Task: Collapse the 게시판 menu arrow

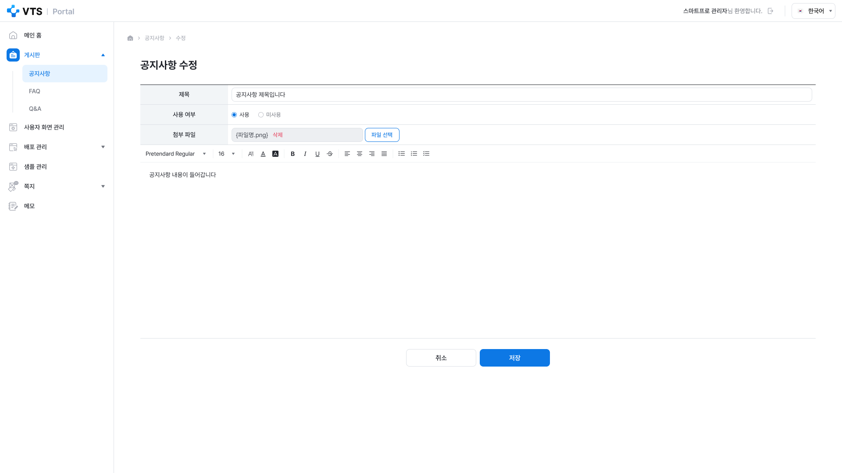Action: click(103, 55)
